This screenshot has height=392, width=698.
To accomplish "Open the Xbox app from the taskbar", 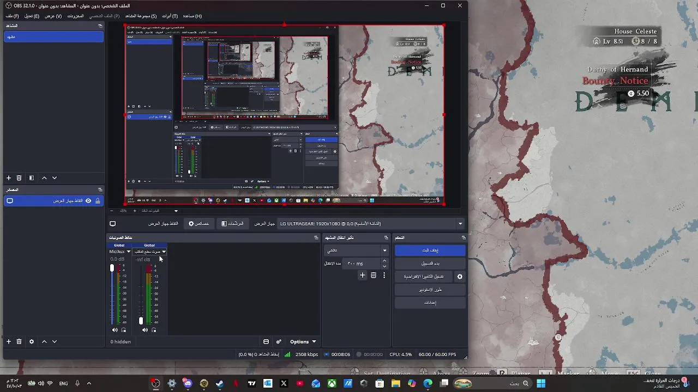I will coord(332,383).
